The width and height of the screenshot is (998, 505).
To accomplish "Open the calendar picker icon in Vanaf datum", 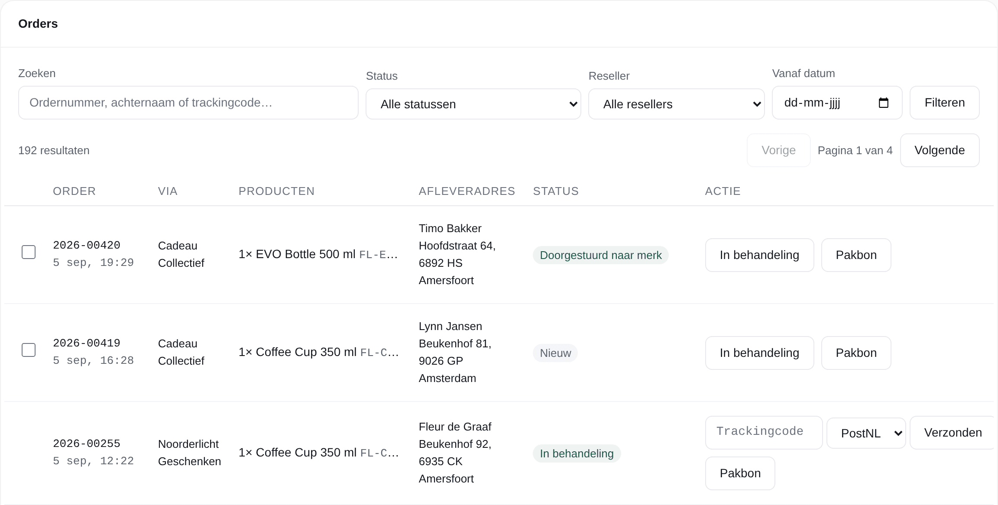I will pyautogui.click(x=883, y=103).
